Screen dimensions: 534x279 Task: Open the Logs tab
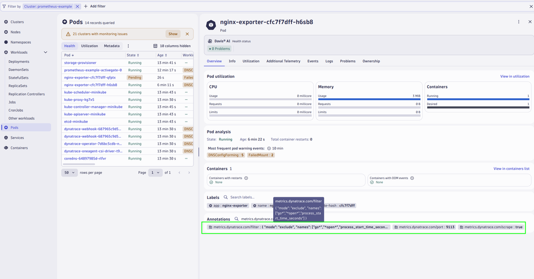[329, 61]
